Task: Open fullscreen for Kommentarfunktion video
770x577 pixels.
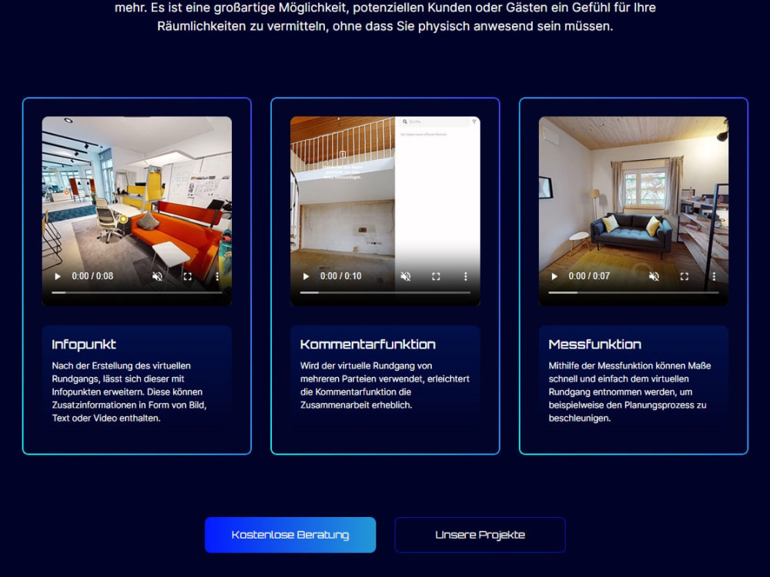Action: [x=436, y=276]
